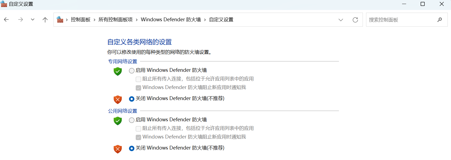Open 控制面板 breadcrumb

point(81,20)
